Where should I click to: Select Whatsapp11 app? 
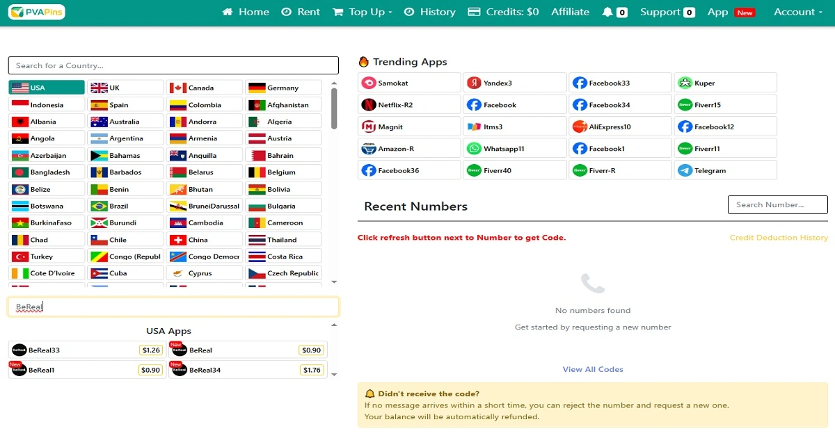click(514, 148)
